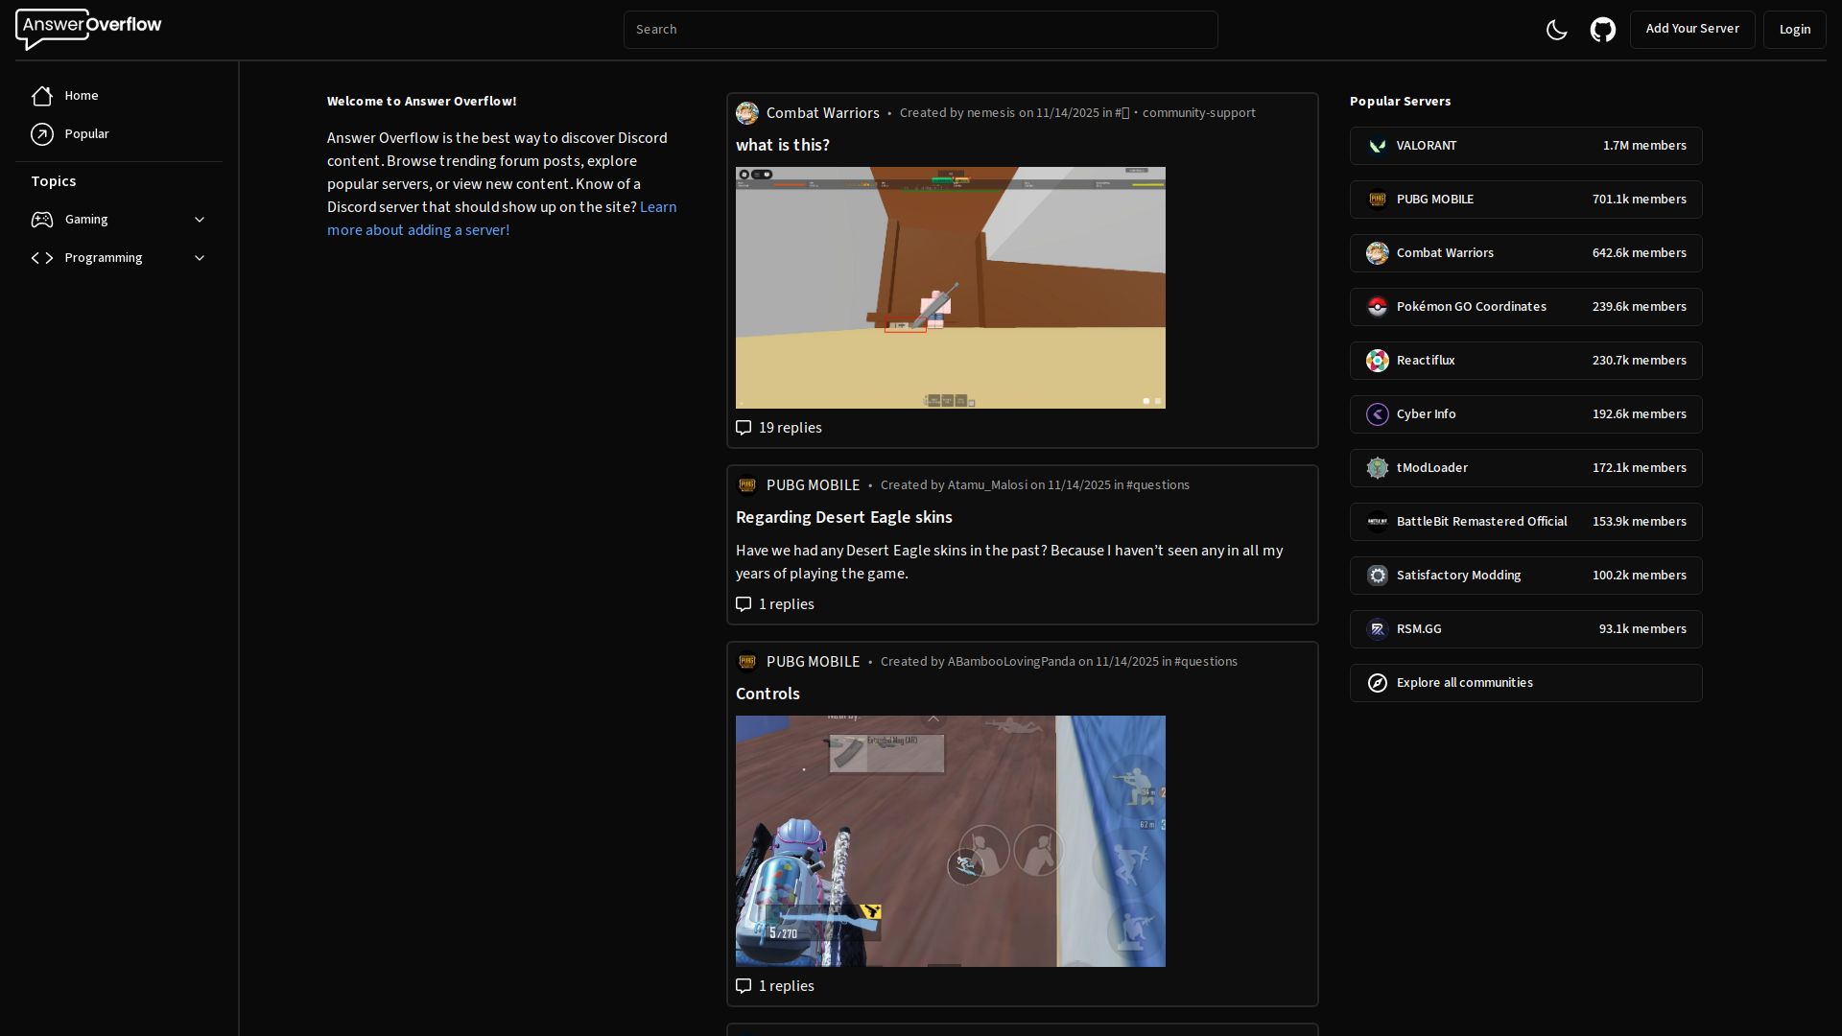Click the tModLoader server icon

point(1378,468)
